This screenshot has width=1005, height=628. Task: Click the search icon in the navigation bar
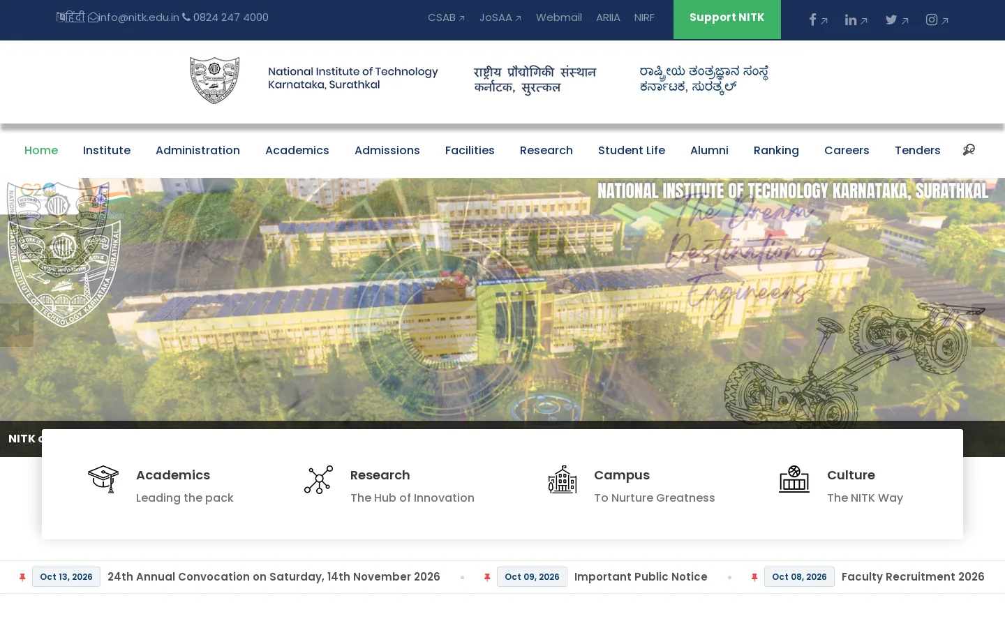(969, 150)
